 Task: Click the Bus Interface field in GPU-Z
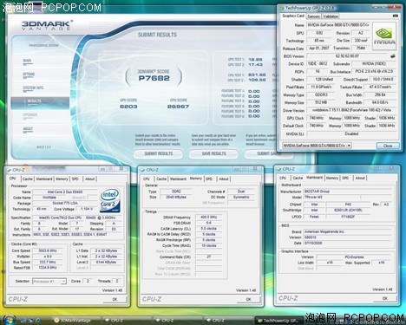[x=374, y=71]
